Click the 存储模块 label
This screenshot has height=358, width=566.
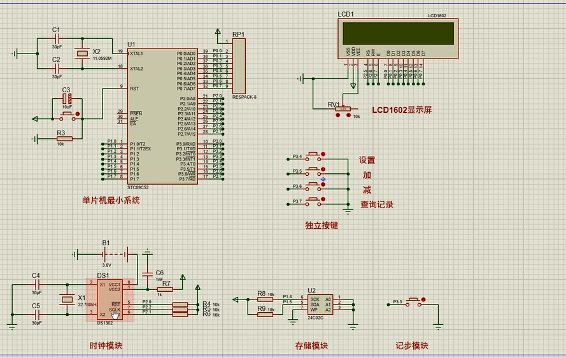point(311,346)
